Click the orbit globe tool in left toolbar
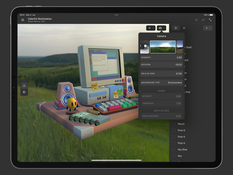Image resolution: width=233 pixels, height=175 pixels. pos(24,92)
